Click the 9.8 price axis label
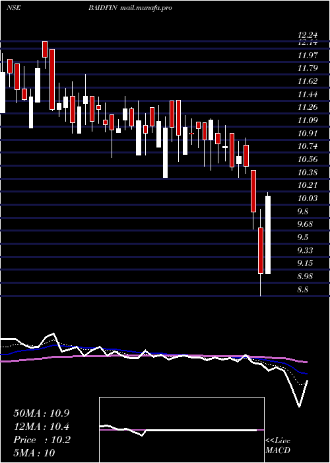 pyautogui.click(x=303, y=212)
